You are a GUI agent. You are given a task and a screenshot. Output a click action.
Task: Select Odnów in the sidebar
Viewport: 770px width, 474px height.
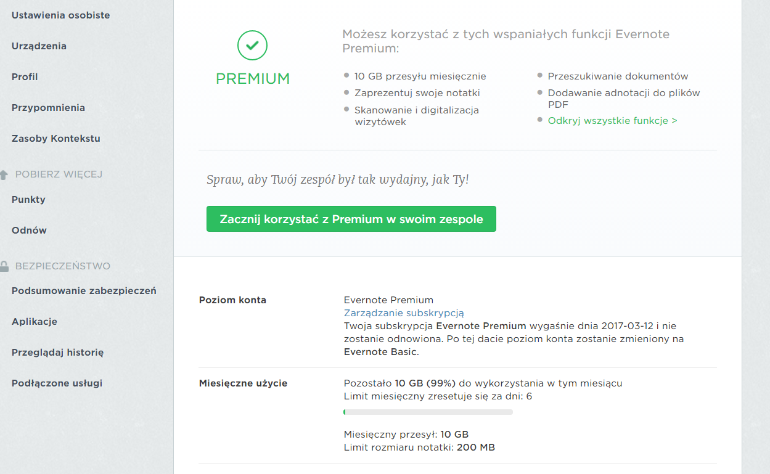point(29,231)
